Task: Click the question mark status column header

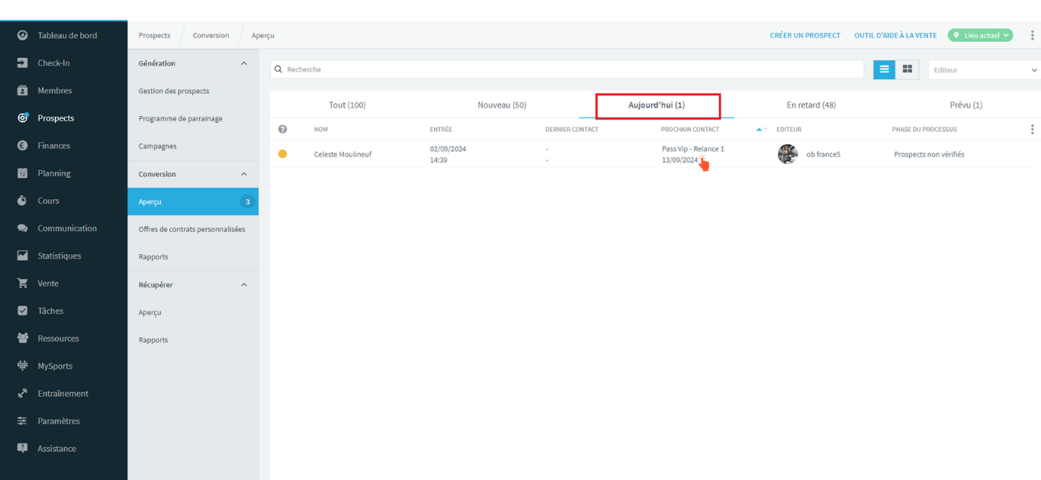Action: coord(282,129)
